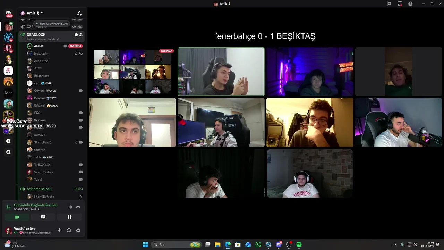Jump to new unread YENİ OKUNMAMIŞLAR pill

[52, 24]
